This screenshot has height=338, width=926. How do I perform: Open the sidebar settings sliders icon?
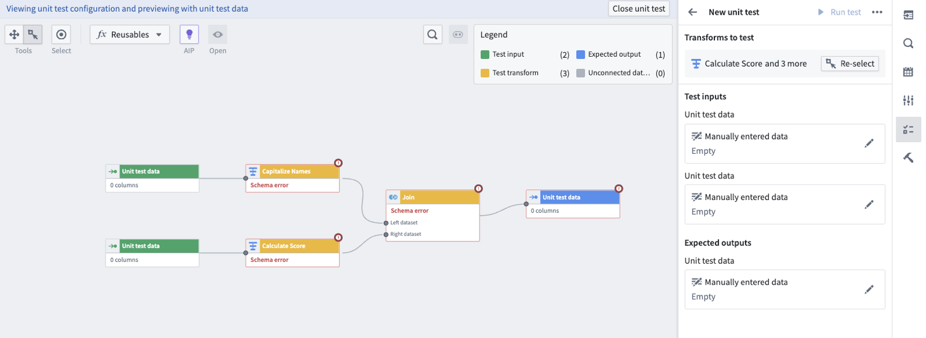point(908,101)
